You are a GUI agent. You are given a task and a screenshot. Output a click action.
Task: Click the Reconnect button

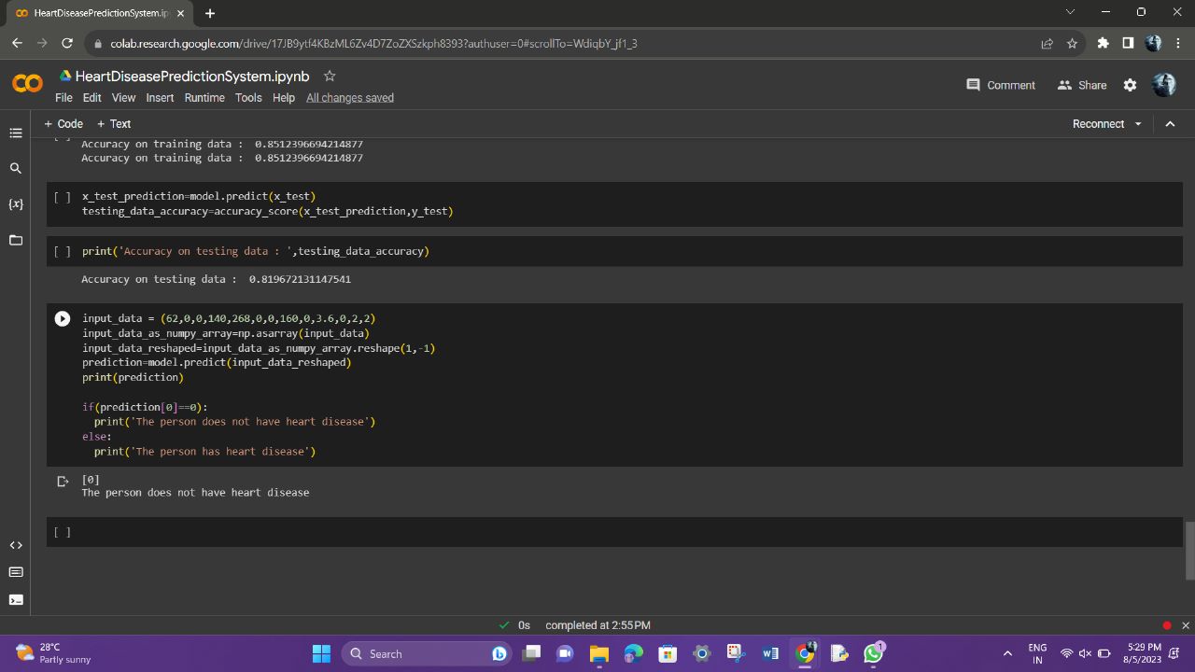(1098, 124)
